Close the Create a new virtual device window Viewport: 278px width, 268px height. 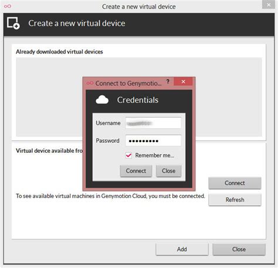point(269,5)
